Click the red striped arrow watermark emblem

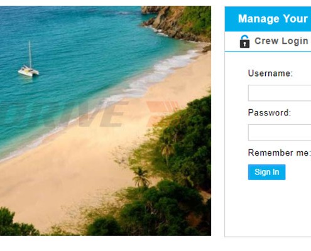pyautogui.click(x=161, y=114)
